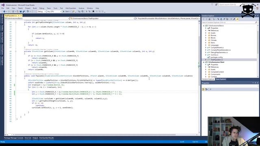The height and width of the screenshot is (146, 260).
Task: Collapse the Populate method code outline
Action: [16, 76]
